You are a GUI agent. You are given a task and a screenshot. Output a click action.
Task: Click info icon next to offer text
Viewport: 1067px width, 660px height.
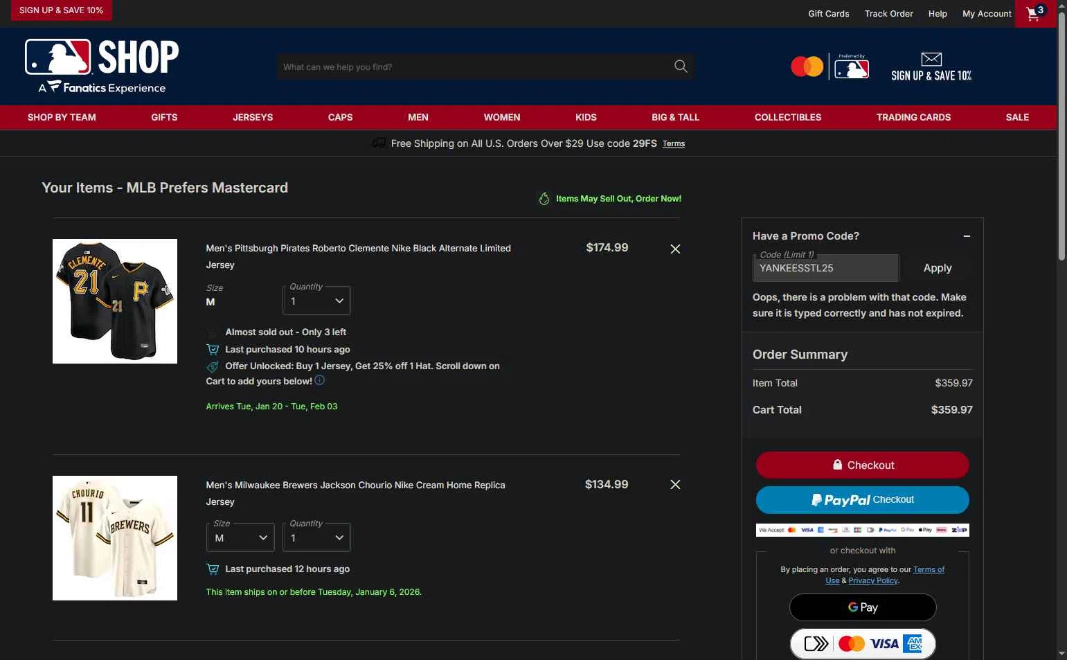[x=319, y=380]
